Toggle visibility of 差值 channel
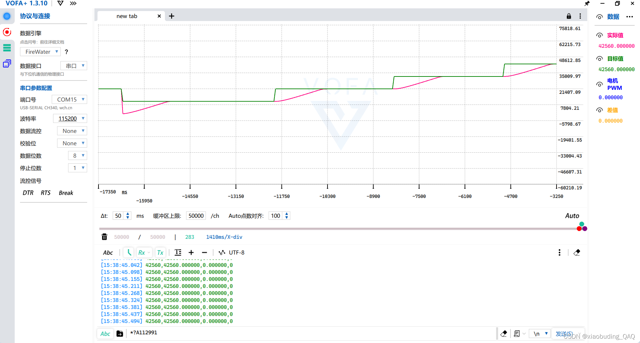Screen dimensions: 640x343 tap(600, 110)
